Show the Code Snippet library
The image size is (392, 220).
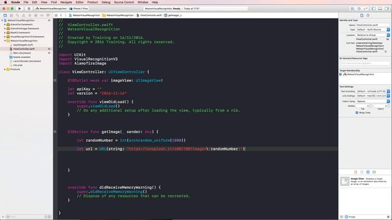point(362,172)
